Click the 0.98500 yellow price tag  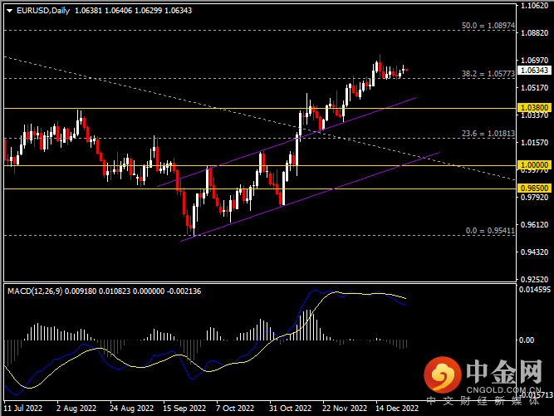(x=532, y=188)
